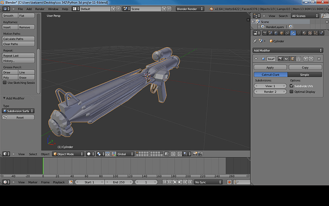Image resolution: width=329 pixels, height=206 pixels.
Task: Jump to the timeline end frame
Action: coord(190,182)
